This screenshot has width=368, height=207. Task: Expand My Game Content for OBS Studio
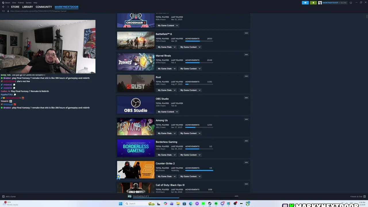(168, 112)
